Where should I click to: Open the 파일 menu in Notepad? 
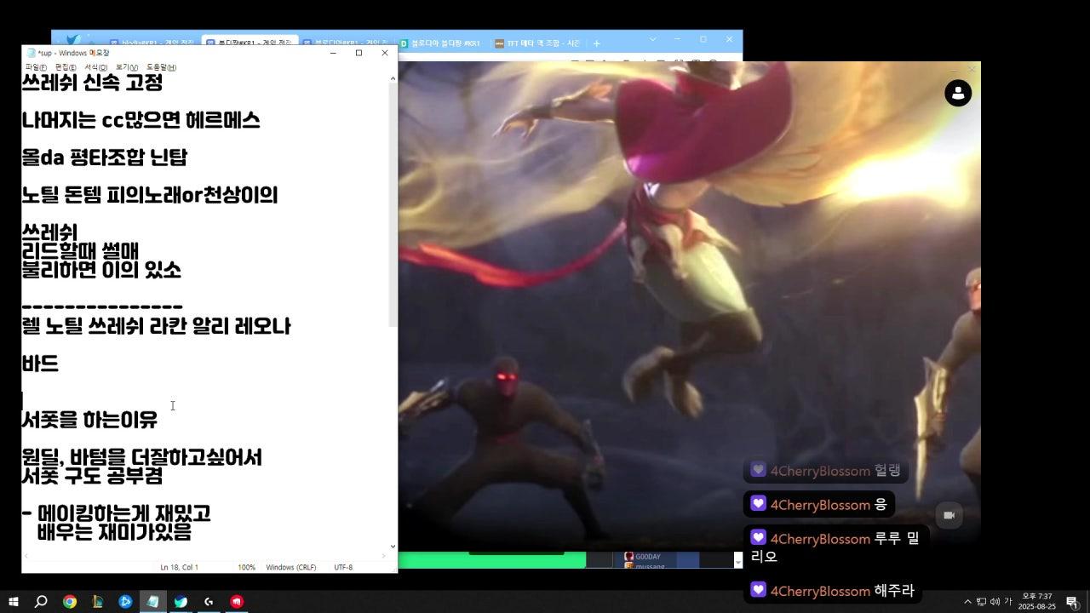[36, 67]
